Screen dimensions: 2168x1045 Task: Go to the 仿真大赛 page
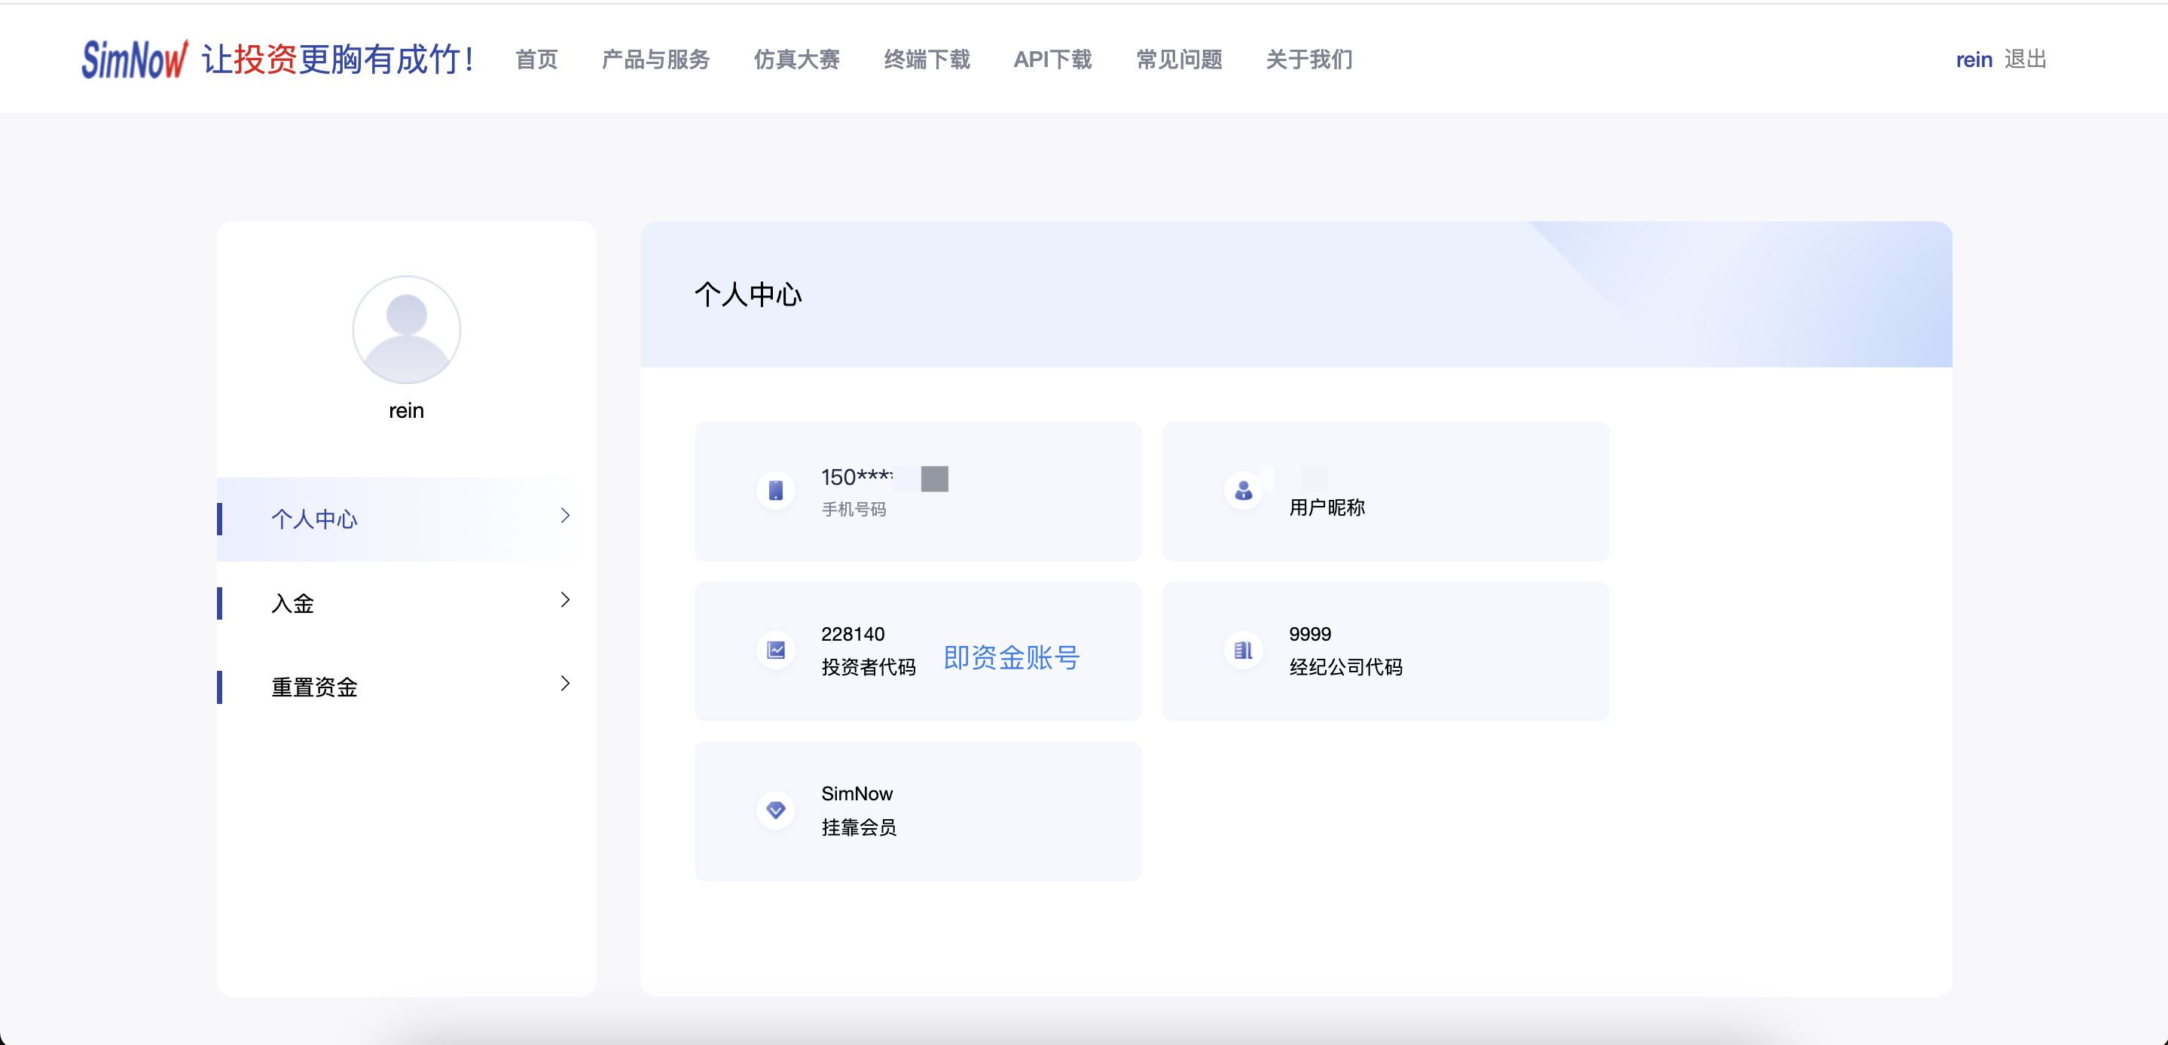point(796,59)
